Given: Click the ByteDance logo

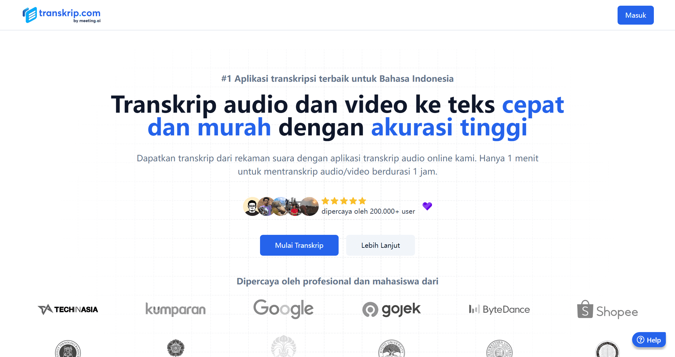Looking at the screenshot, I should 499,309.
